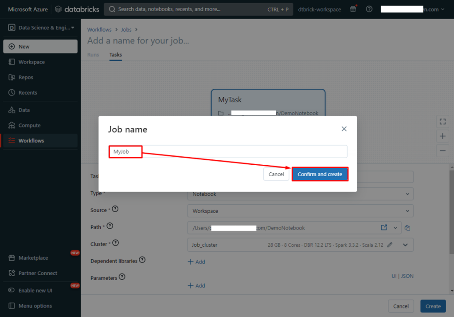Show help for Source field
This screenshot has width=454, height=317.
115,209
